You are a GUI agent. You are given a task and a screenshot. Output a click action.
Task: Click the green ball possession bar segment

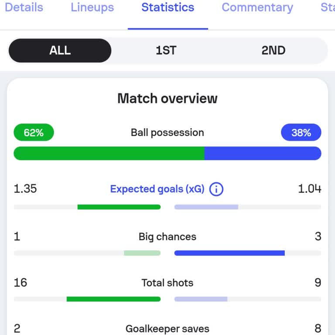(109, 154)
